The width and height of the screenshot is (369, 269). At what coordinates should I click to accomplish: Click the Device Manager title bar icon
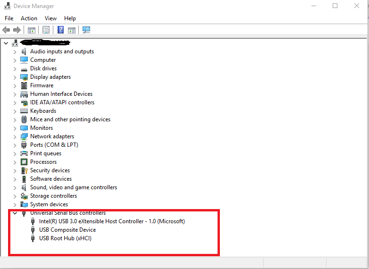(x=7, y=6)
